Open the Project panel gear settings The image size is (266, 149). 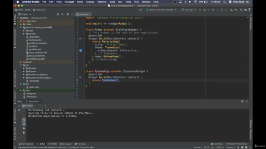pyautogui.click(x=68, y=14)
